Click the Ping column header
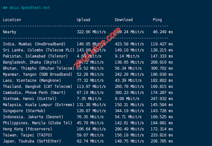The width and height of the screenshot is (212, 146). tap(157, 20)
